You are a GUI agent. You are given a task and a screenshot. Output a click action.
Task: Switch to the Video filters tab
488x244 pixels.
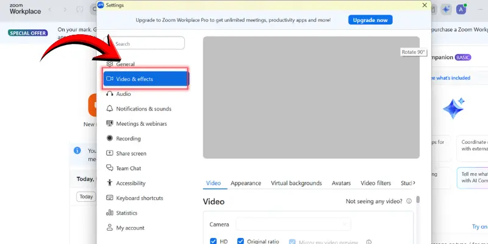pos(376,183)
